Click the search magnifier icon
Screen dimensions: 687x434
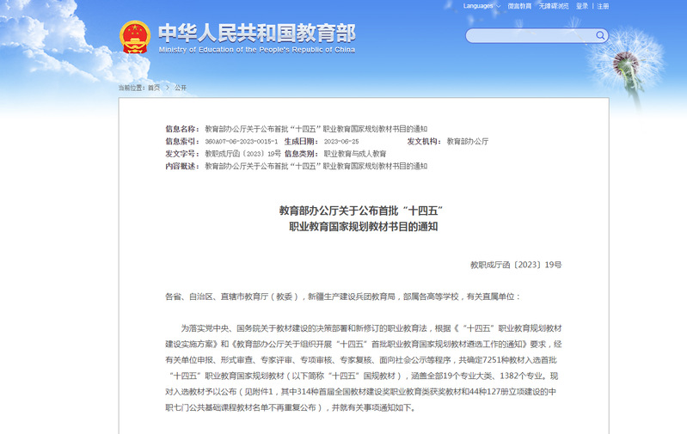(599, 36)
